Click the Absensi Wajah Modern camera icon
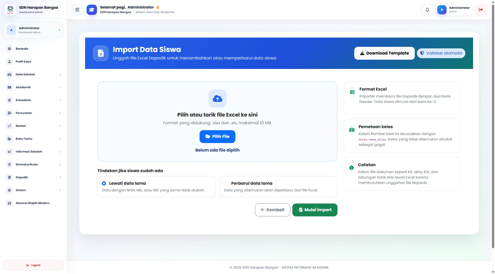 click(x=10, y=203)
